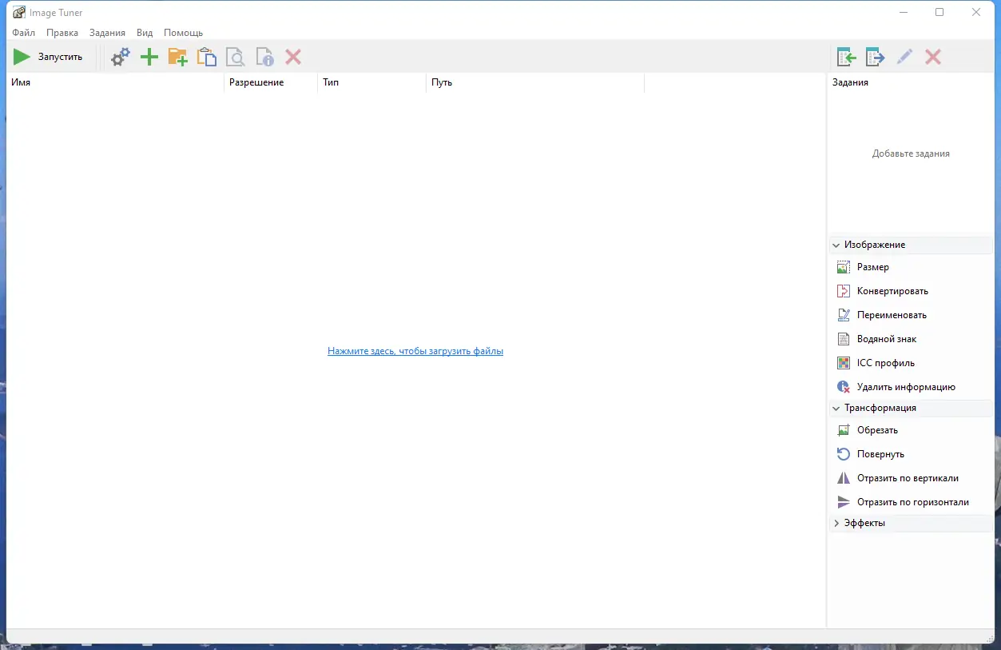Import tasks using the green arrow list icon
Screen dimensions: 1001x650
pos(847,57)
